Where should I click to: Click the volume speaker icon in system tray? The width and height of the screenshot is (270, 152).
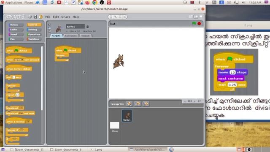243,3
